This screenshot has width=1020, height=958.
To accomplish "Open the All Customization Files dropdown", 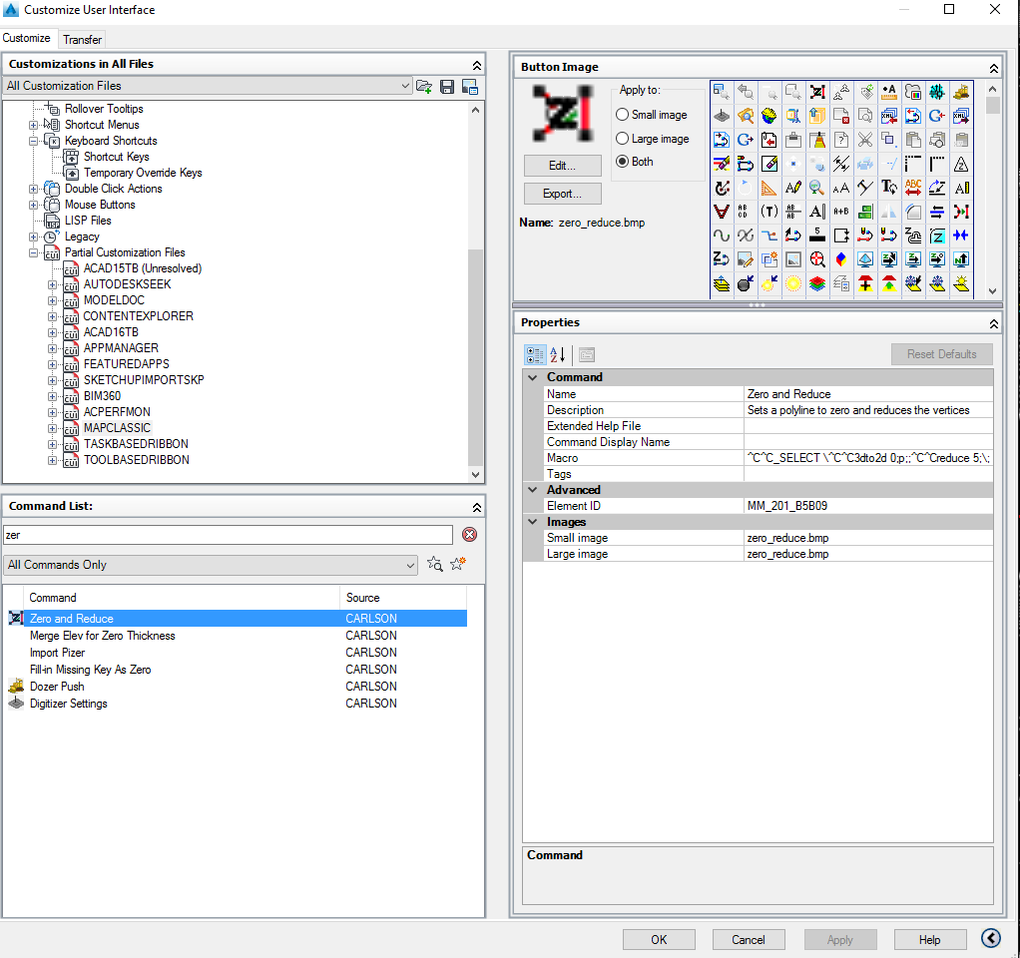I will [x=405, y=86].
